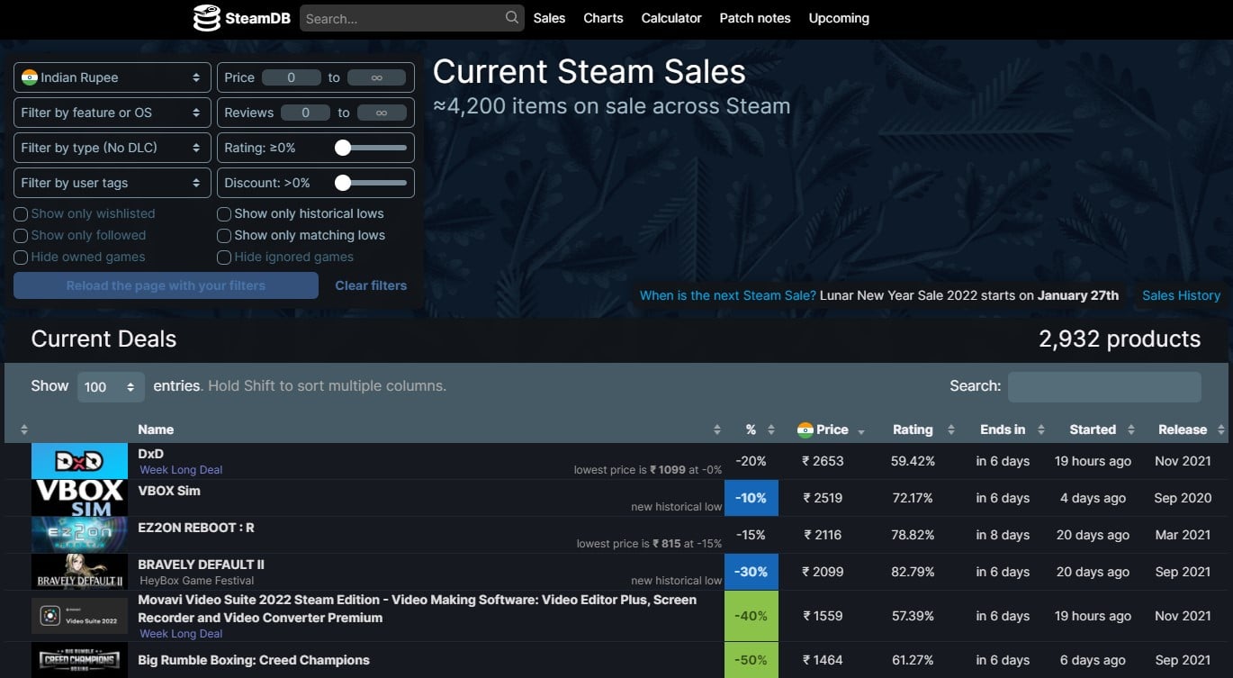1233x678 pixels.
Task: Open the Movavi Video Suite 2022 title link
Action: 417,609
